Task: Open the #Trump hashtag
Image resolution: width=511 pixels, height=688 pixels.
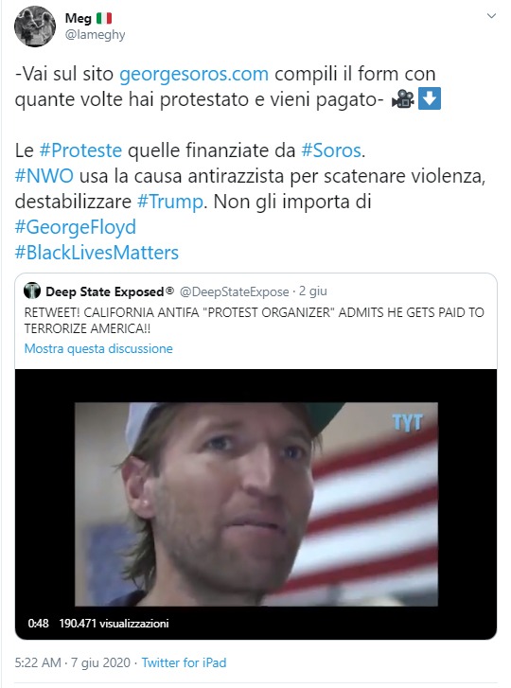Action: (x=170, y=202)
